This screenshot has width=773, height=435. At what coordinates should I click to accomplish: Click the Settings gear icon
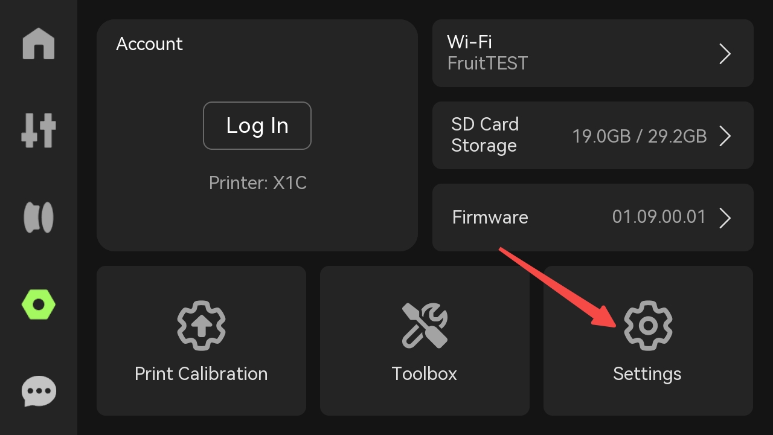tap(647, 326)
